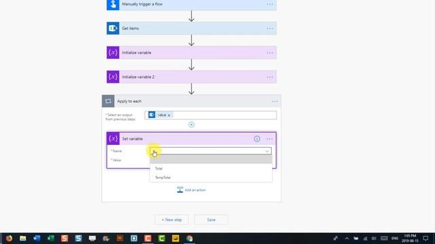
Task: Open Microsoft Word from the taskbar
Action: pos(37,238)
